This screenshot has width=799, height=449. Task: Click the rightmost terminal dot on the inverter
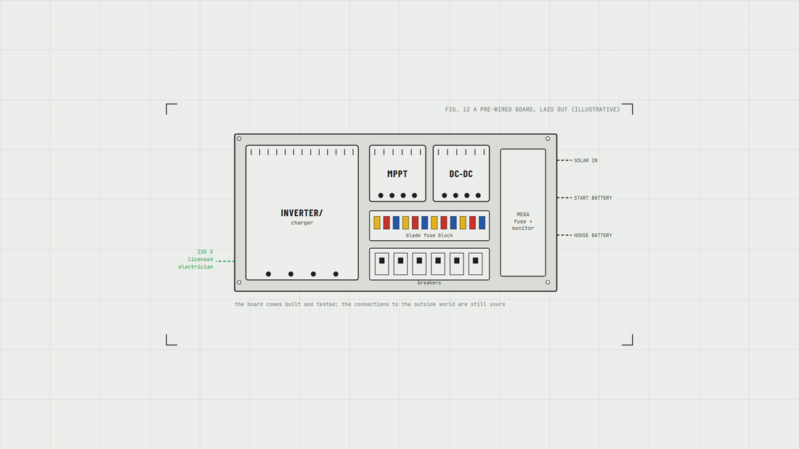pyautogui.click(x=336, y=274)
